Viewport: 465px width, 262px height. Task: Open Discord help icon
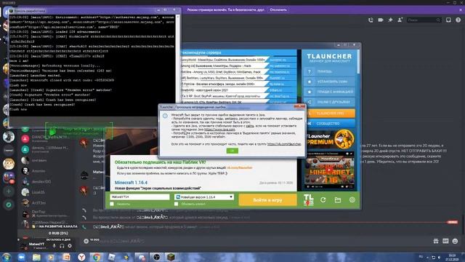click(458, 20)
